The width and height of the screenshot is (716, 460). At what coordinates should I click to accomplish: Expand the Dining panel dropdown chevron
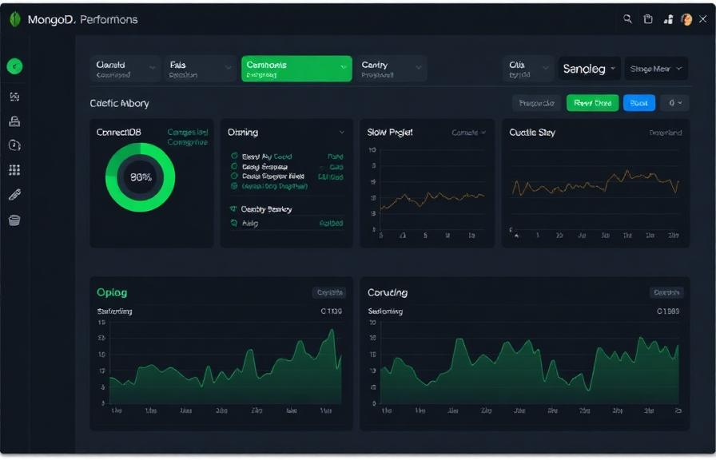coord(342,133)
